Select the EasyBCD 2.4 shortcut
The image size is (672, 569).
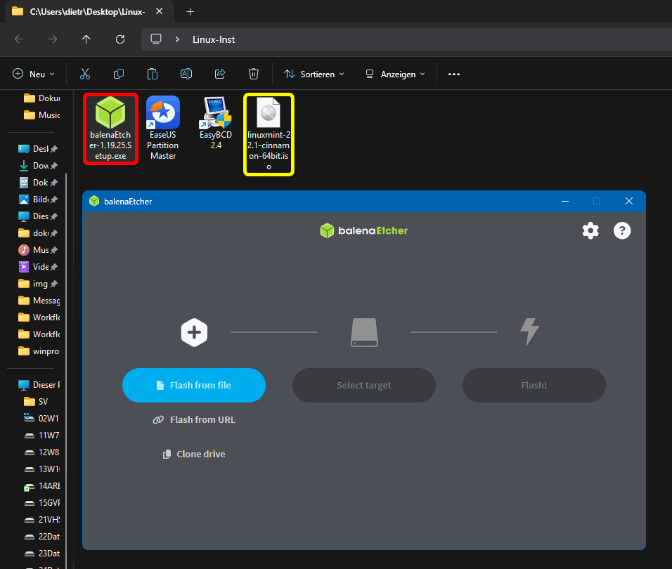(x=216, y=124)
